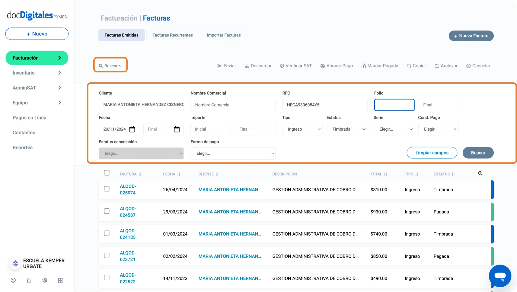
Task: Switch to Facturas Recurrentes tab
Action: click(173, 35)
